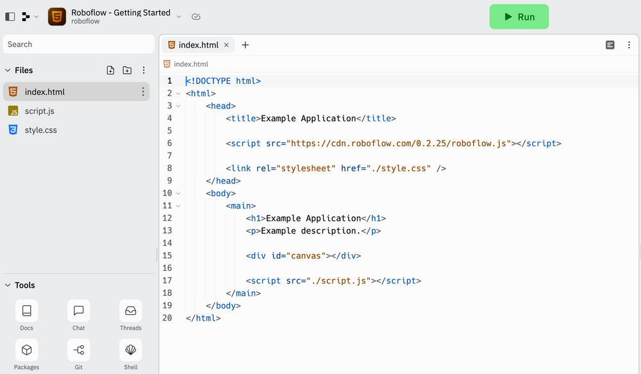Focus the Search field
Image resolution: width=641 pixels, height=374 pixels.
pos(78,44)
